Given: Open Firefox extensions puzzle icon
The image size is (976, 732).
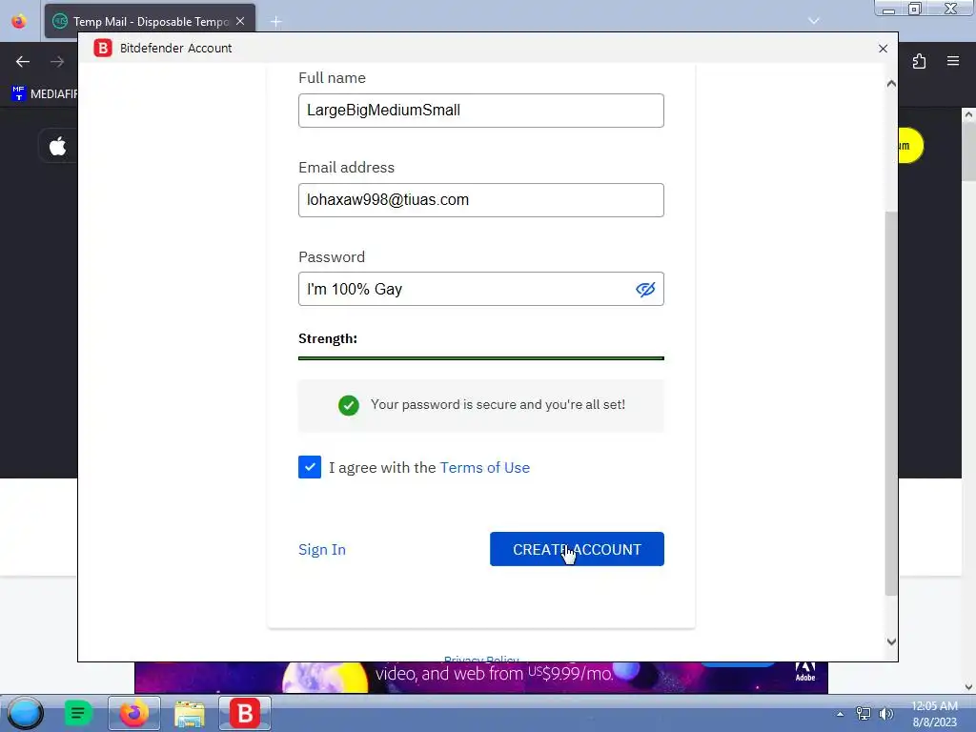Looking at the screenshot, I should coord(920,61).
